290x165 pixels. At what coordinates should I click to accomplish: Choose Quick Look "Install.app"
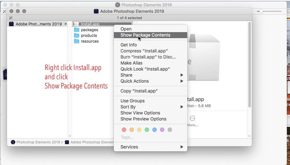pyautogui.click(x=150, y=69)
